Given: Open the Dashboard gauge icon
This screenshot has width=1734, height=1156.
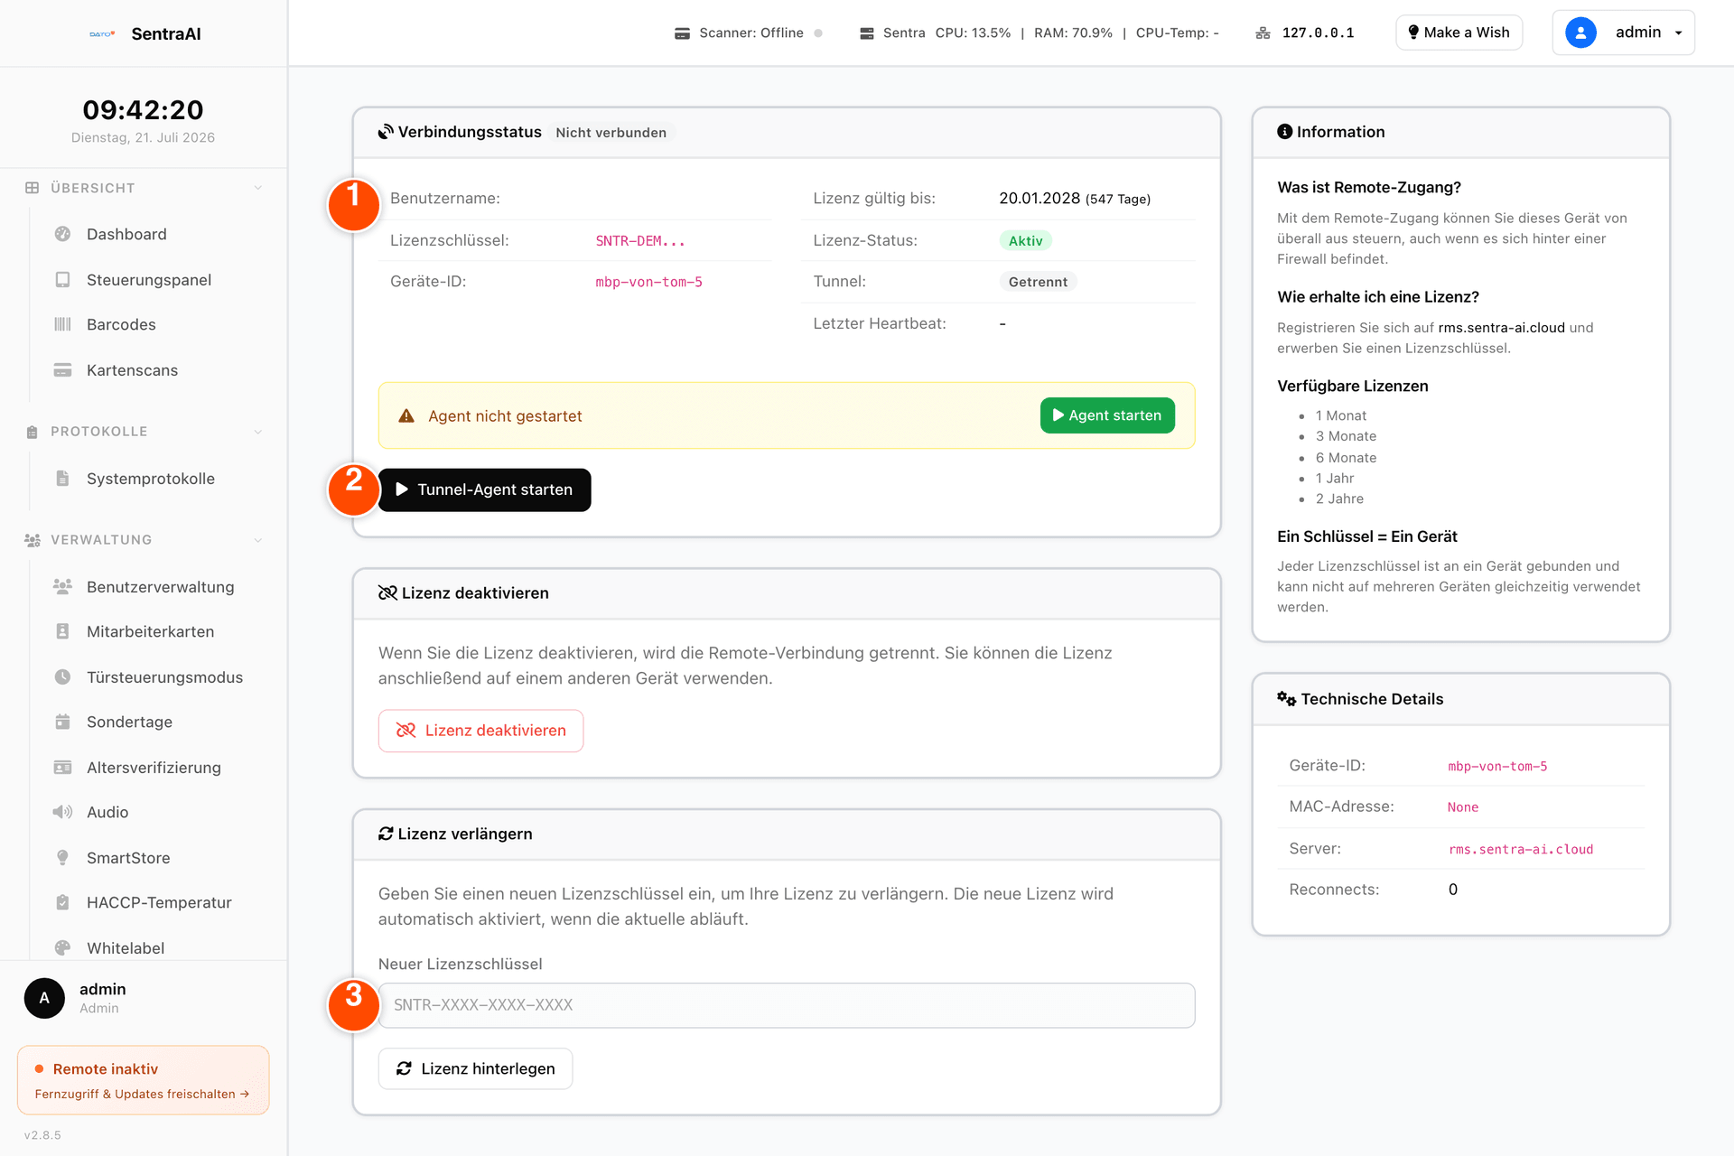Looking at the screenshot, I should (62, 234).
